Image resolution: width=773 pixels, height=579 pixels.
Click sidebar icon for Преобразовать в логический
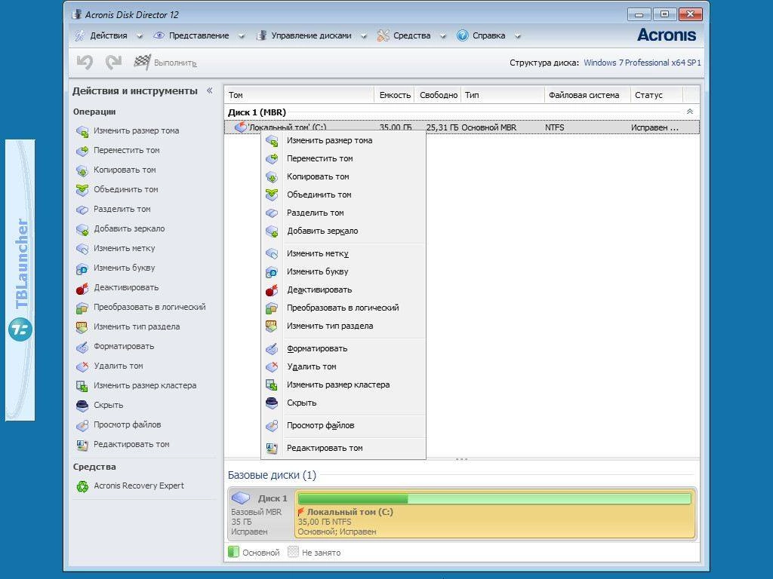coord(82,308)
